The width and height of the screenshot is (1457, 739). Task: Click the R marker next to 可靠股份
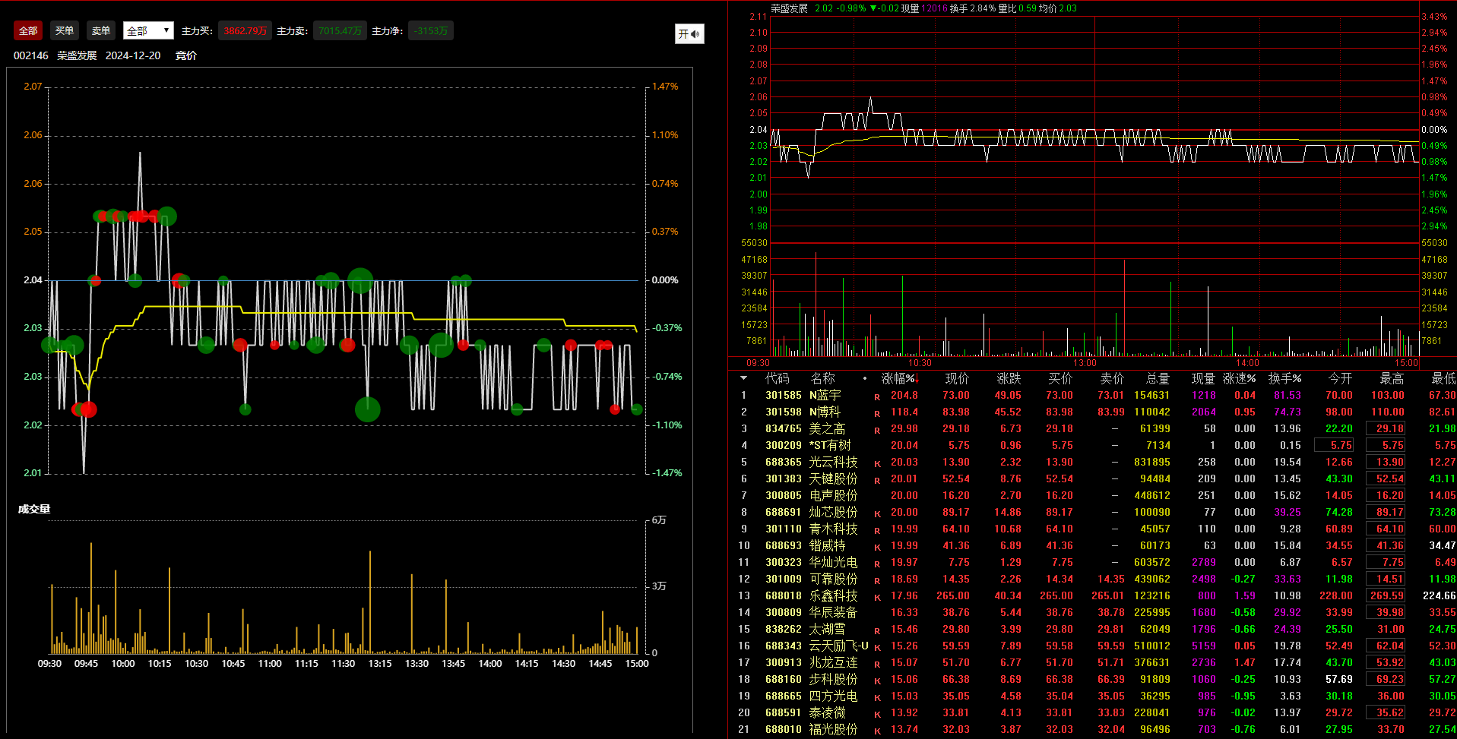pyautogui.click(x=877, y=581)
